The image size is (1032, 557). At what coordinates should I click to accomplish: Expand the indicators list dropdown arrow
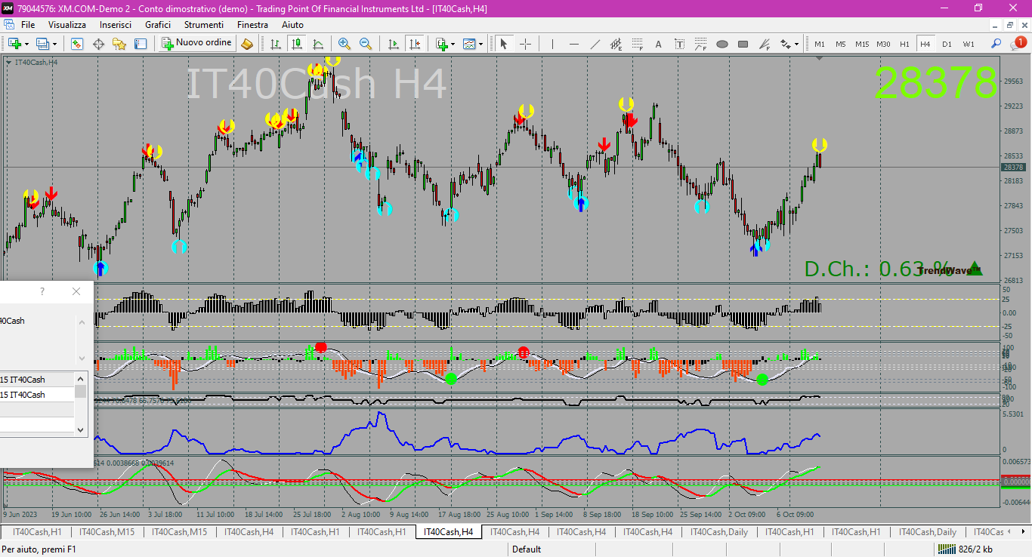coord(453,44)
